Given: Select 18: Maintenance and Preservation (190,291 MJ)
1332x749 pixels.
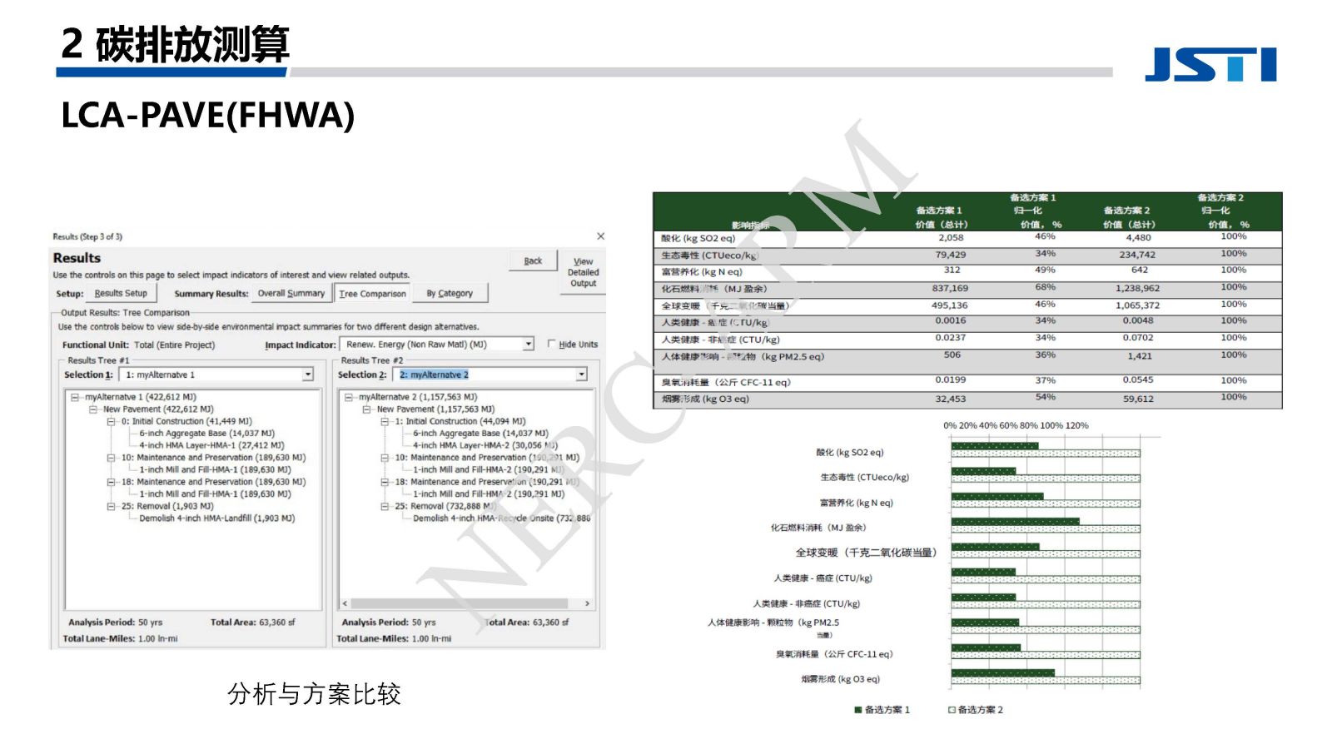Looking at the screenshot, I should tap(486, 482).
